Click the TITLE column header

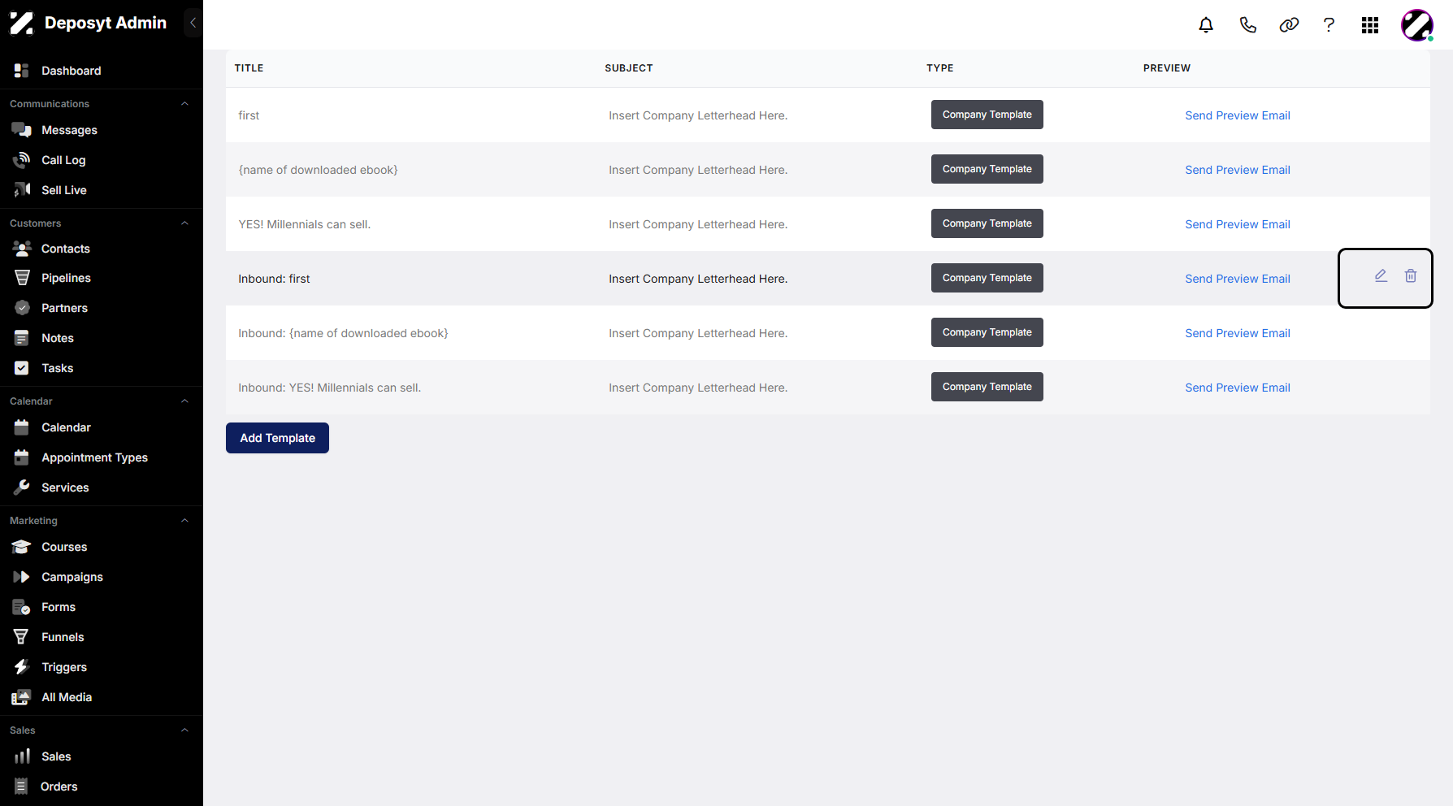pyautogui.click(x=249, y=68)
